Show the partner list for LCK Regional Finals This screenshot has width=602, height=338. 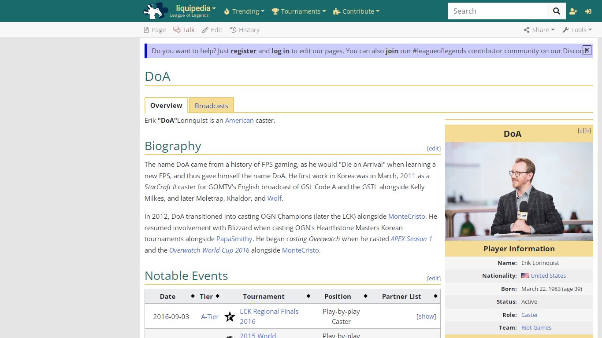(426, 316)
